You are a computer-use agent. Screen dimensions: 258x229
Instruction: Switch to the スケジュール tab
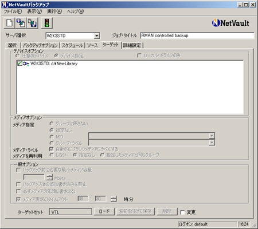(72, 45)
